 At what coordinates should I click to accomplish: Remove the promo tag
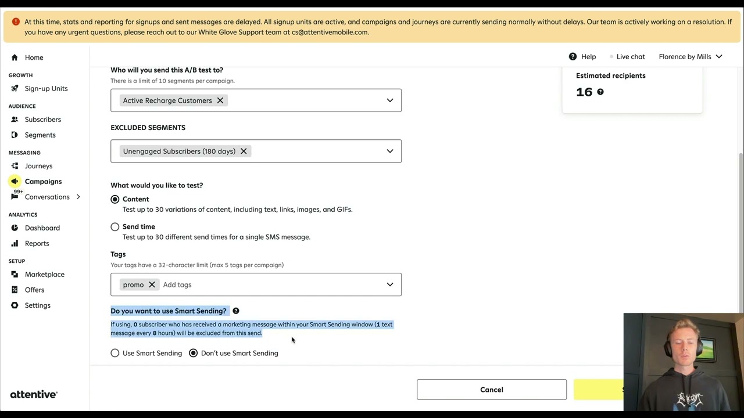tap(152, 284)
